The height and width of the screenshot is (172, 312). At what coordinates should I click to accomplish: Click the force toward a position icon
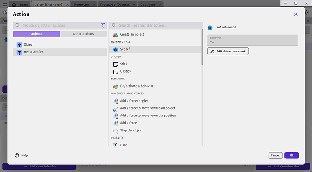116,116
